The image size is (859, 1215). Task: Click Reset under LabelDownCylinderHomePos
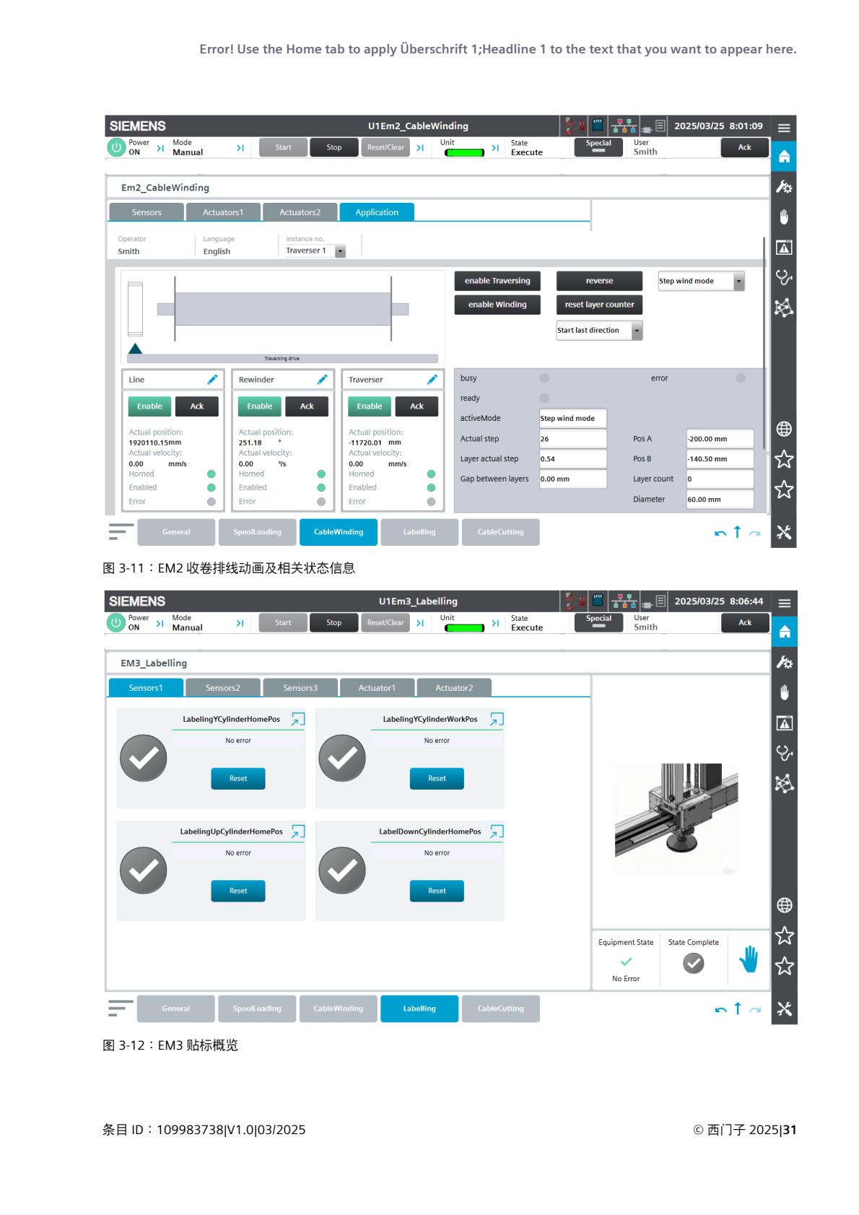pos(436,891)
